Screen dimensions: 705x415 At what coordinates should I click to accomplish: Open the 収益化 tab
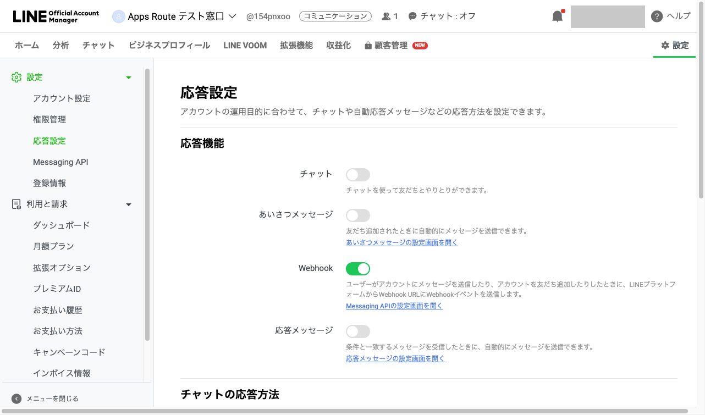click(339, 46)
